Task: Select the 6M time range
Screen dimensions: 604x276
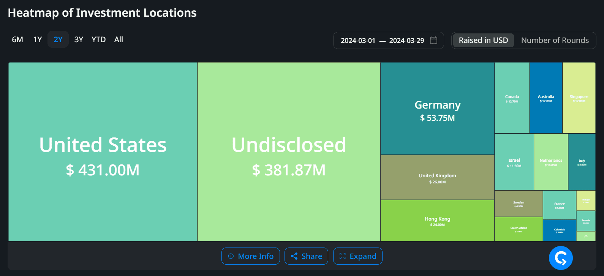Action: 17,39
